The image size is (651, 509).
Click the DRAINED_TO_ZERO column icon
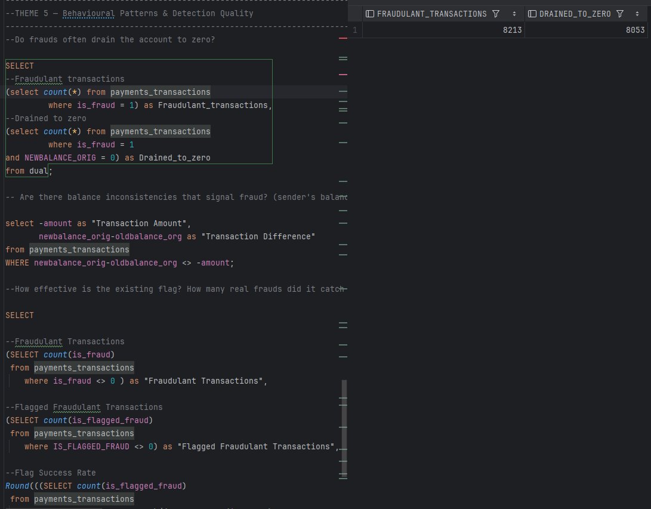(532, 14)
